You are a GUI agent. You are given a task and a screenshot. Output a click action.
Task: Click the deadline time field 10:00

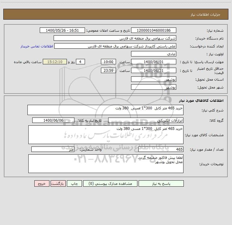[x=108, y=62]
